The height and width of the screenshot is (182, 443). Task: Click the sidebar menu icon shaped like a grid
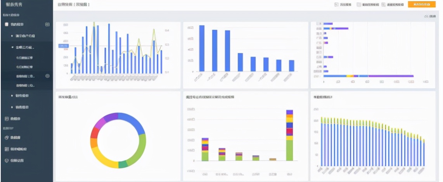click(x=7, y=149)
